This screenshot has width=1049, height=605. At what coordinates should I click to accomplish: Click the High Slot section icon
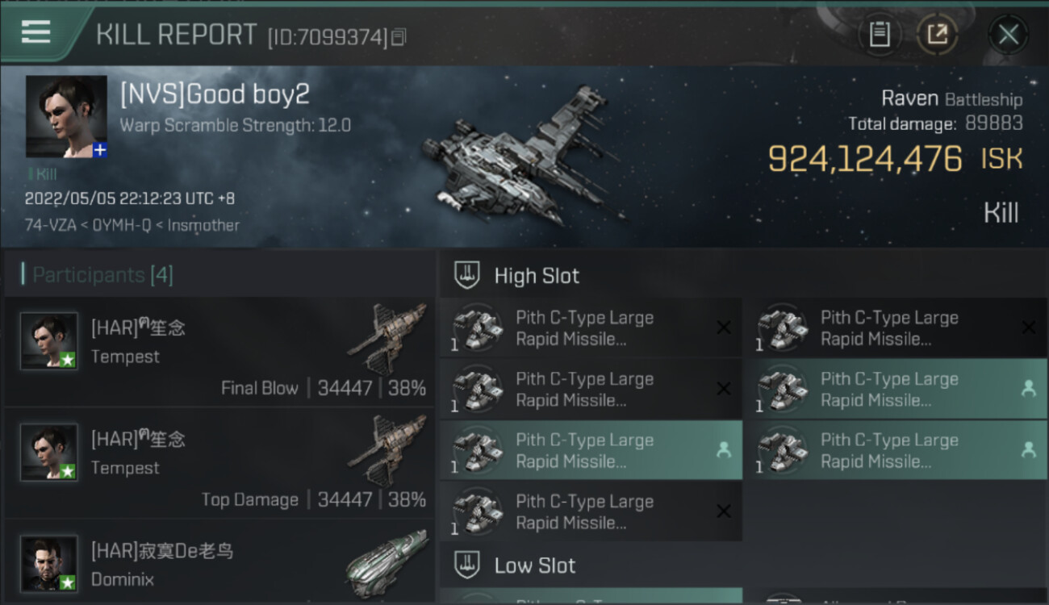[468, 276]
